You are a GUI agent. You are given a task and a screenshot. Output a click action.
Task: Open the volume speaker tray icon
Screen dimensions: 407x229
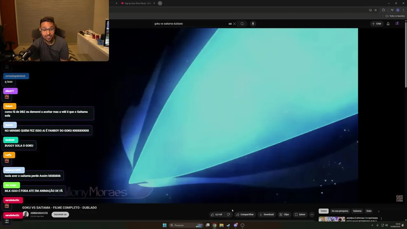coord(386,225)
